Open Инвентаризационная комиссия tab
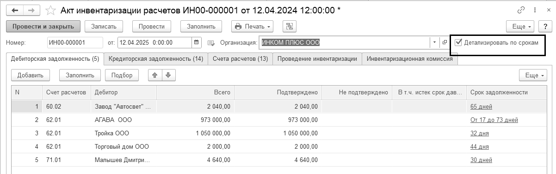This screenshot has width=556, height=174. (x=409, y=59)
